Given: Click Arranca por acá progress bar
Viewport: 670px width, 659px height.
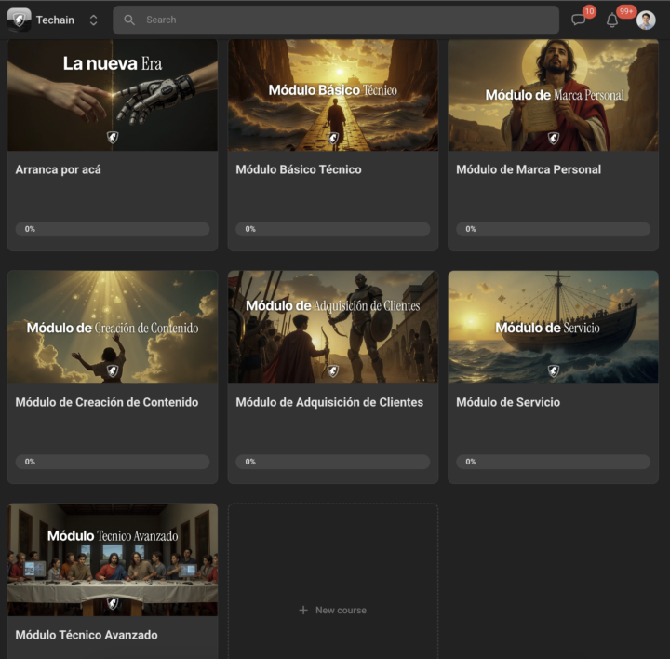Looking at the screenshot, I should [x=113, y=229].
